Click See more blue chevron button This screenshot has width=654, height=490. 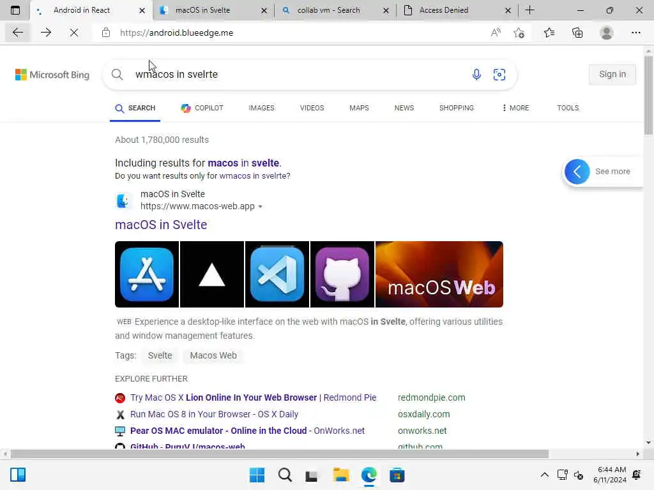point(577,171)
